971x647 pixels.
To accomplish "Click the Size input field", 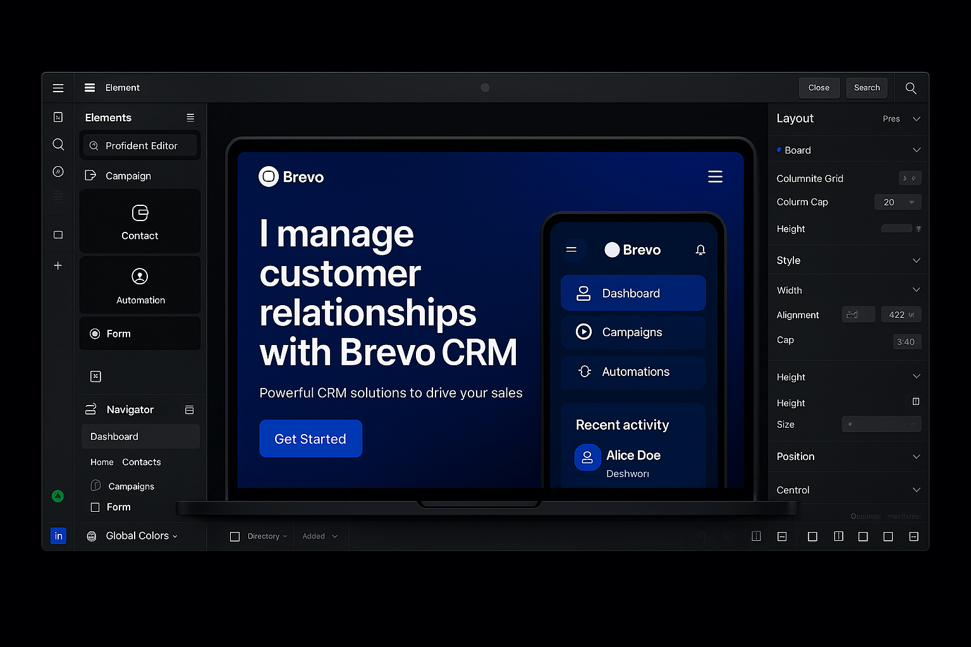I will pos(881,425).
